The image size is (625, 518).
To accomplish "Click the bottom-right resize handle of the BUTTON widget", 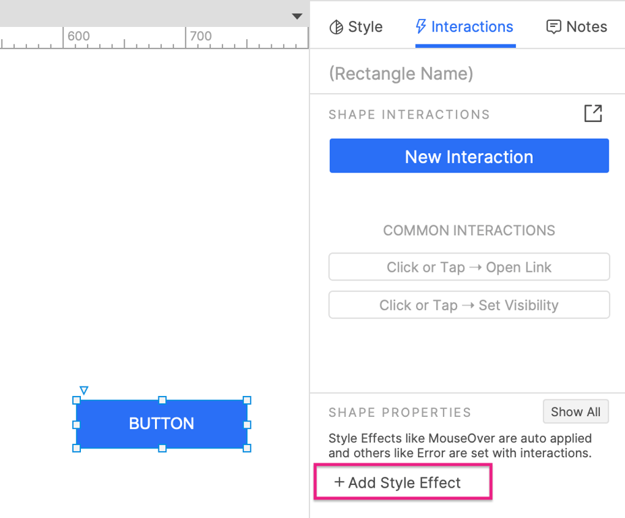I will click(x=247, y=448).
